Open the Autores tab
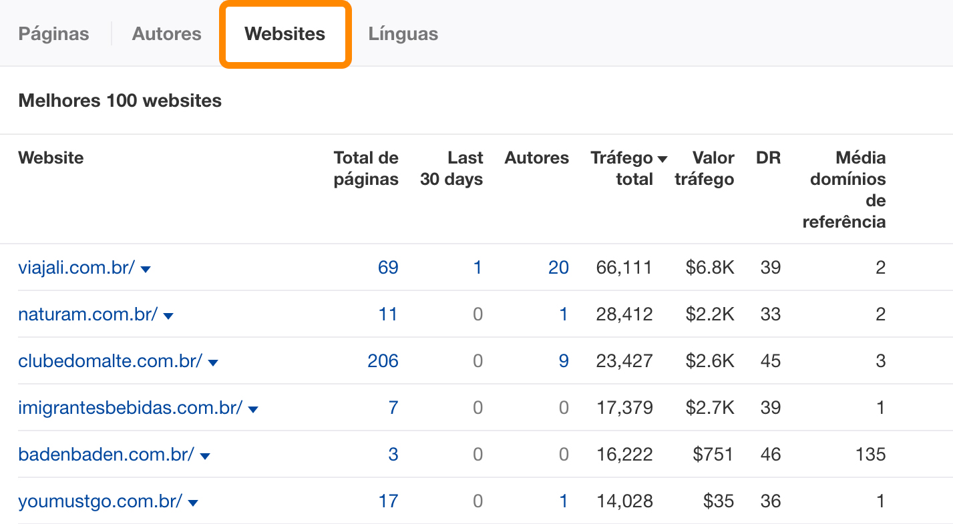953x524 pixels. [x=166, y=34]
